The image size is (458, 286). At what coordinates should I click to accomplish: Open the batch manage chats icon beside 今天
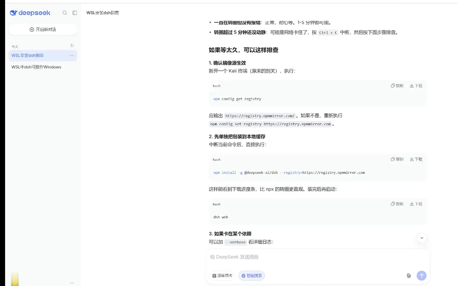(72, 45)
